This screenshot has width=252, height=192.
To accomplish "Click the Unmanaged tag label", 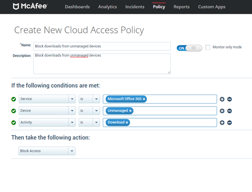I will 118,111.
